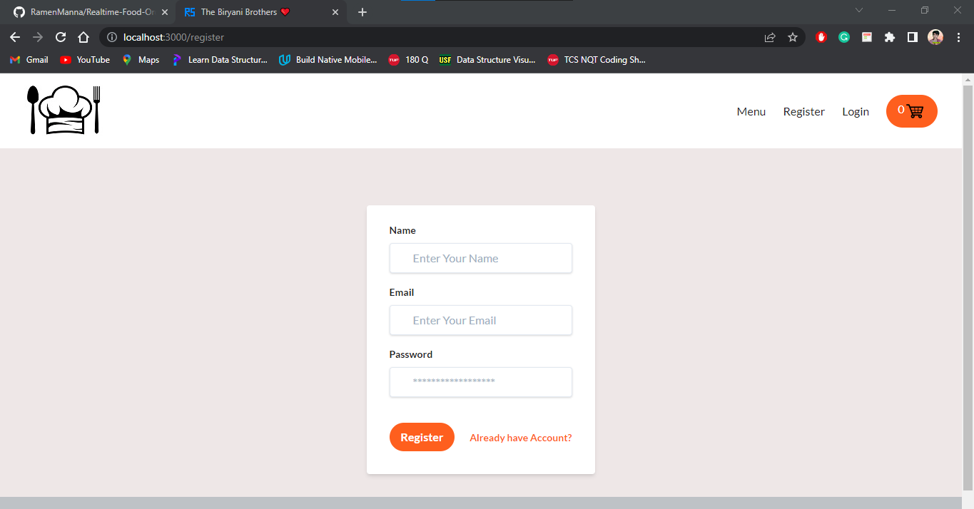
Task: Toggle the browser side panel
Action: pyautogui.click(x=913, y=37)
